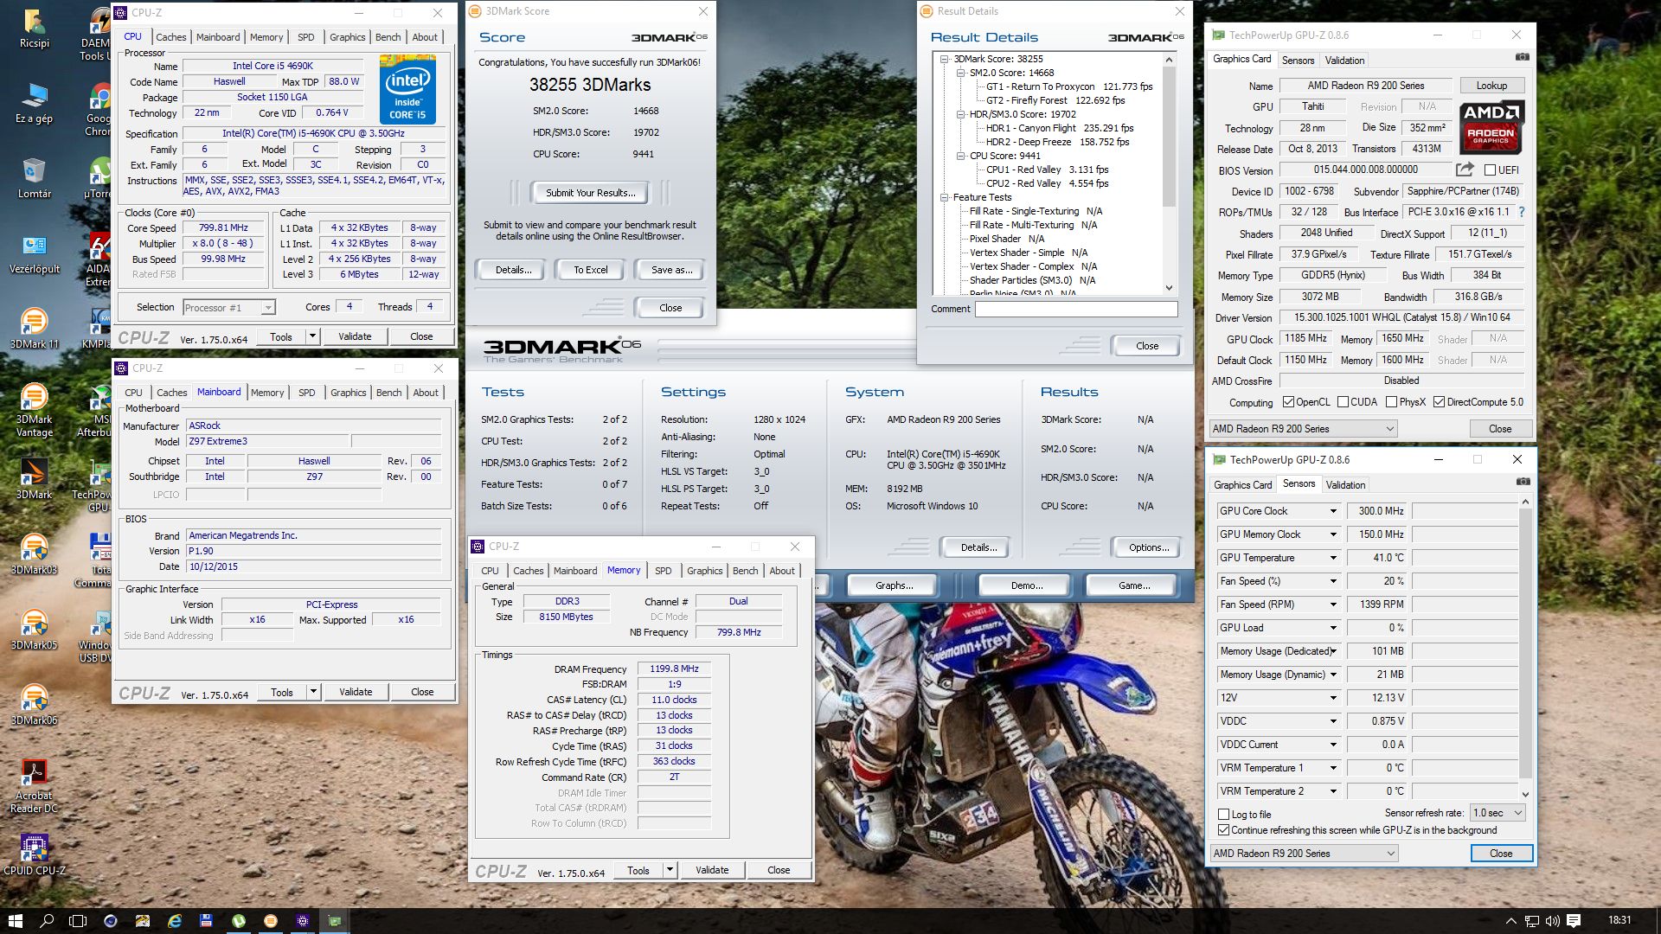
Task: Toggle Continue refreshing in background checkbox
Action: click(x=1223, y=830)
